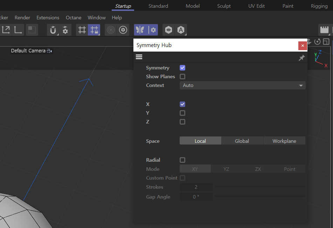The image size is (333, 228).
Task: Enable the Show Planes checkbox
Action: 182,76
